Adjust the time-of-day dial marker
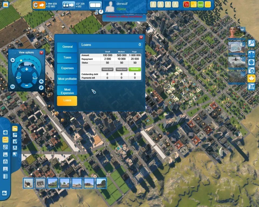This screenshot has width=259, height=207. (x=21, y=60)
